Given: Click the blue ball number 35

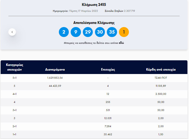Looking at the screenshot, I should click(x=112, y=32).
